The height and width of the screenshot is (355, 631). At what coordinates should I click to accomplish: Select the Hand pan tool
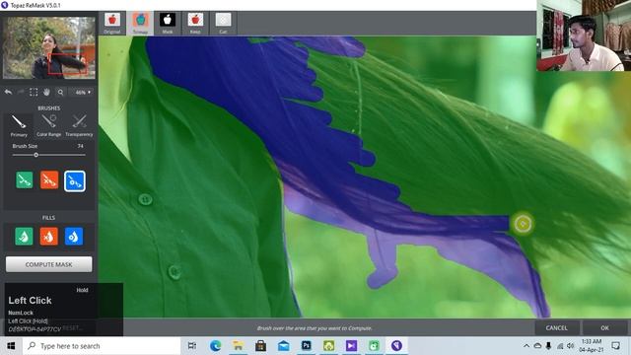46,92
